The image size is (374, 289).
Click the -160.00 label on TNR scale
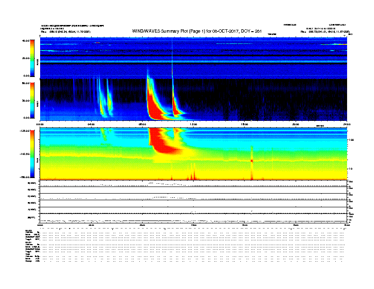pyautogui.click(x=25, y=177)
